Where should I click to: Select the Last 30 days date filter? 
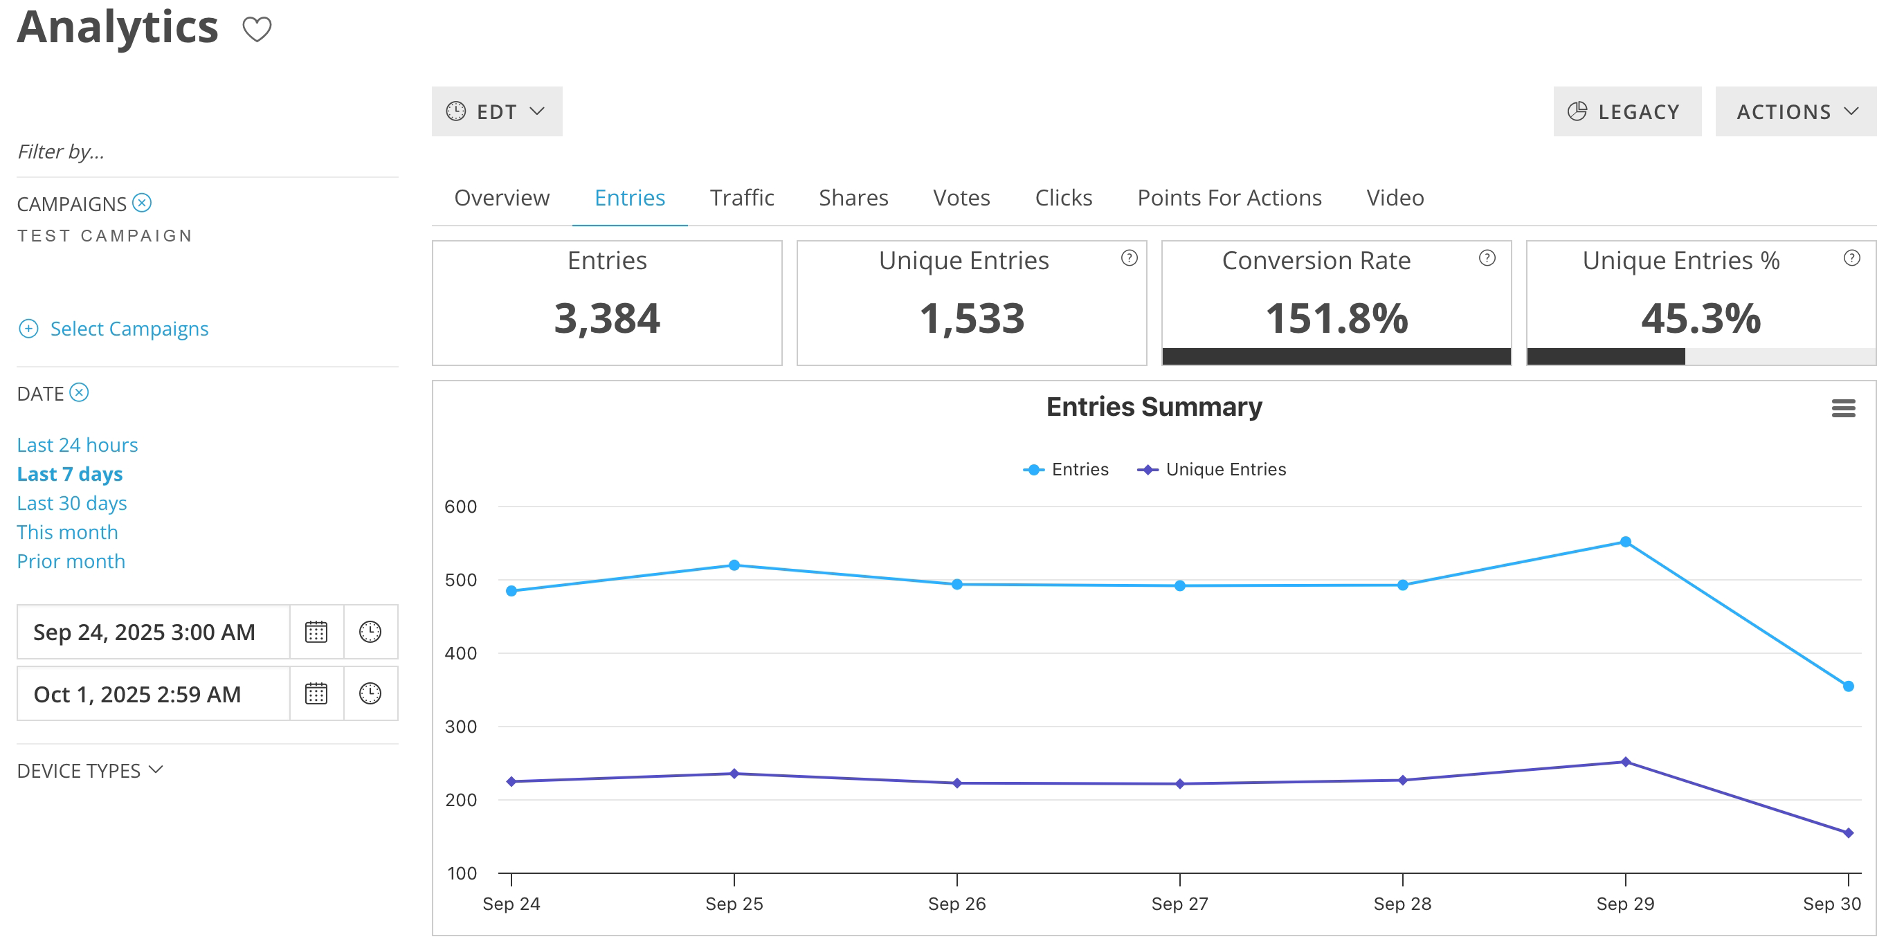point(71,503)
